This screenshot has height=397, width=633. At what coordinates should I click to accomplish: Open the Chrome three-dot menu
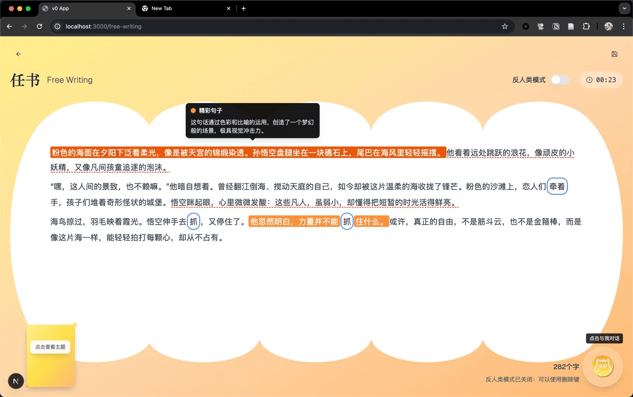tap(624, 26)
